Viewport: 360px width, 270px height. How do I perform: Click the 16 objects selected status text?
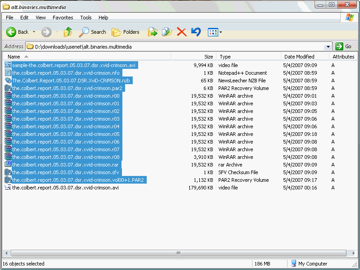(23, 264)
